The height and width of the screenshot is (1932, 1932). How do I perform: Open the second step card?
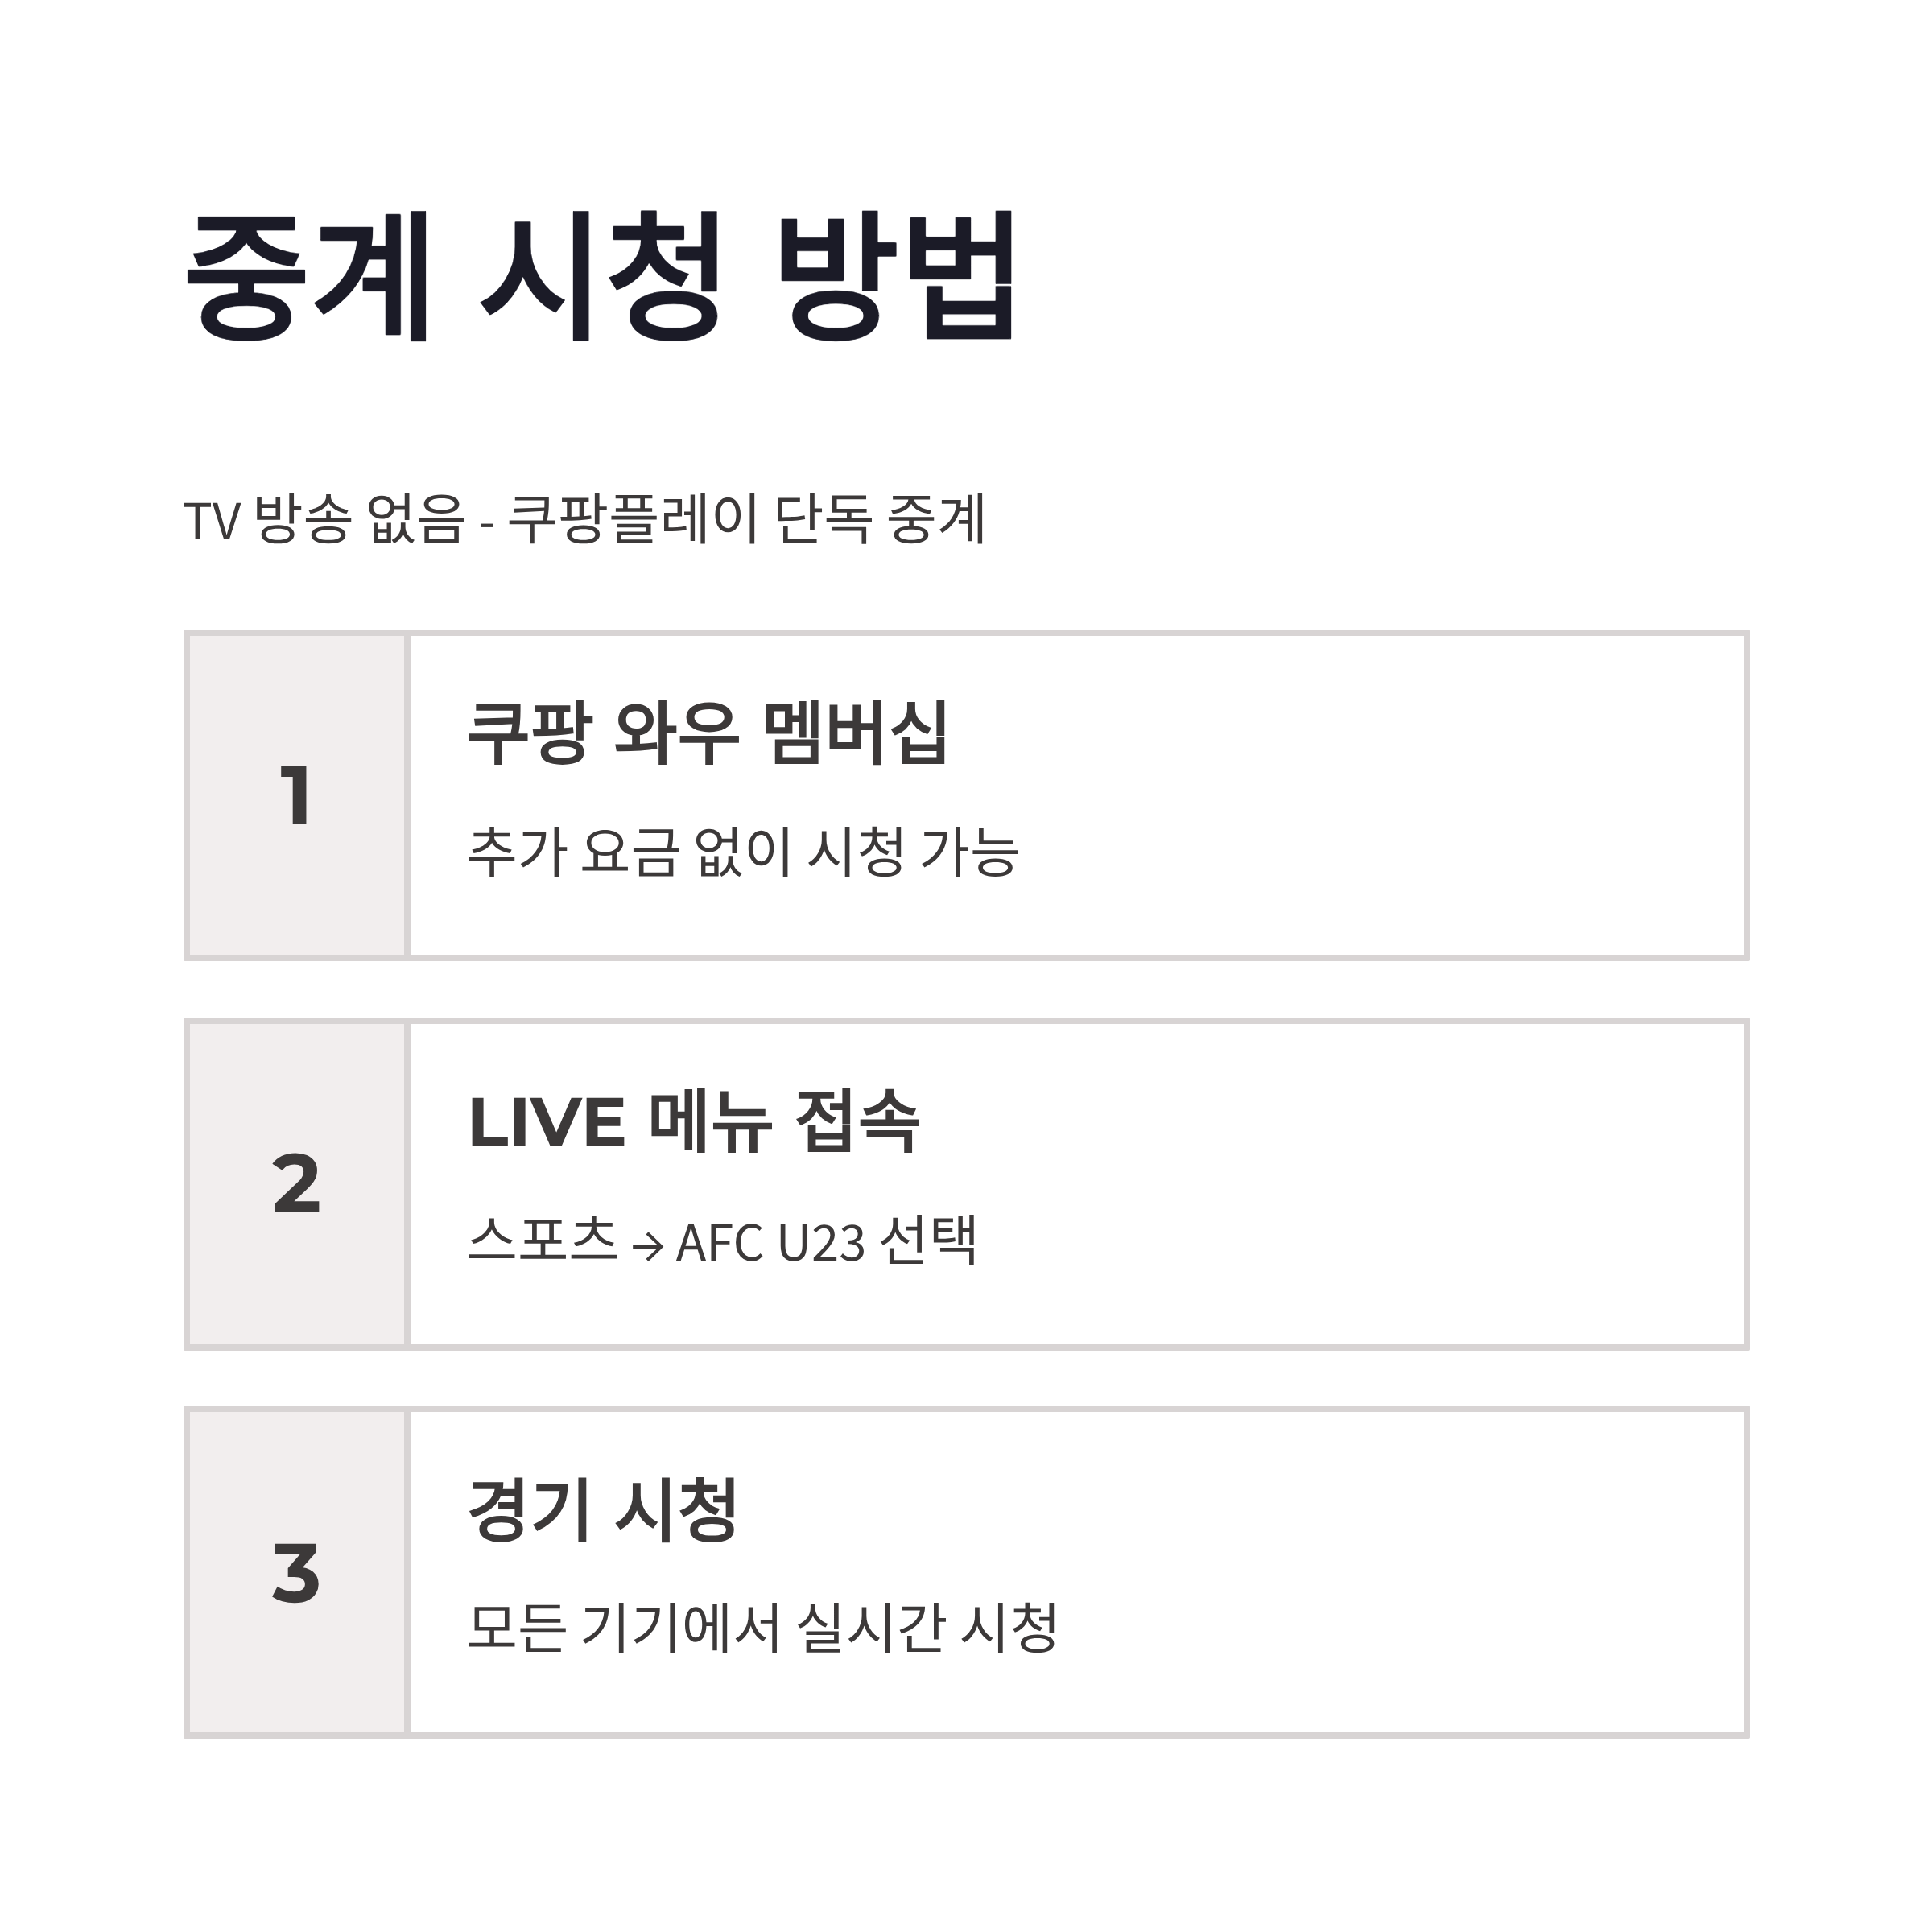(966, 1184)
